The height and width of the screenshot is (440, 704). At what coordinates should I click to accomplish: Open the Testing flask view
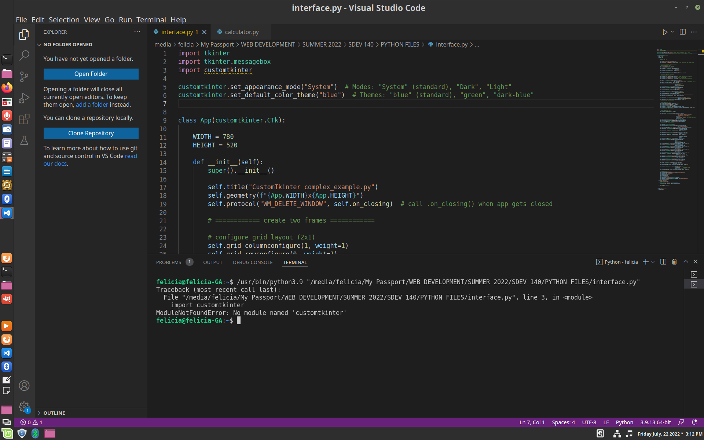[24, 140]
